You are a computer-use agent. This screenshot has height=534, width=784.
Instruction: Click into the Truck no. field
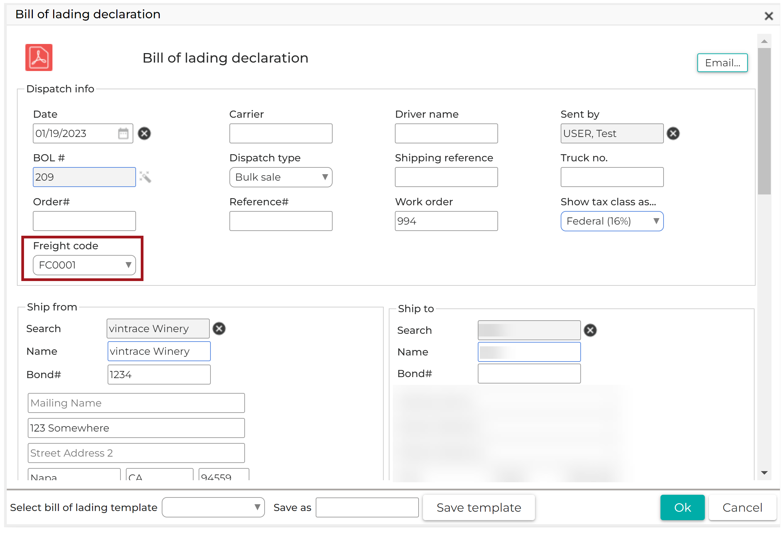click(612, 177)
